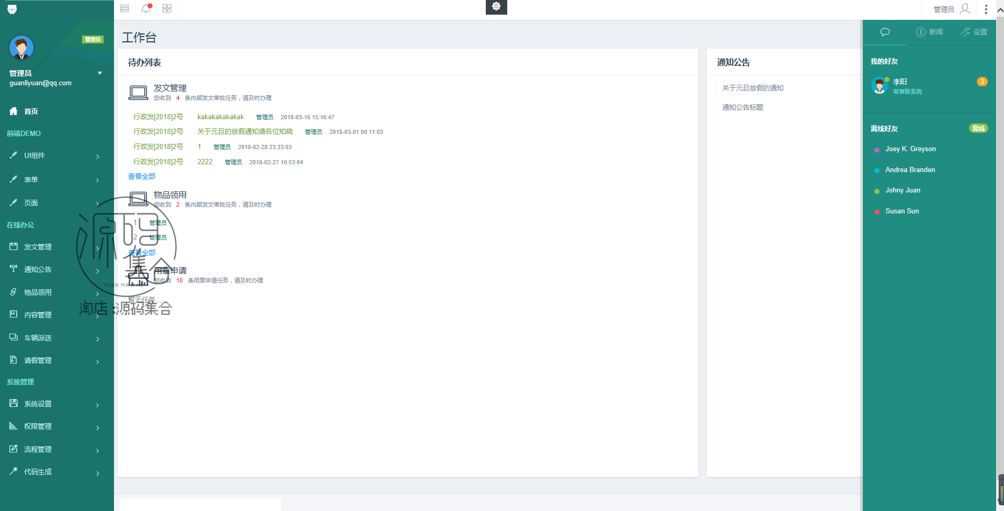Screen dimensions: 1004x511
Task: Open the grid apps icon in top bar
Action: [x=167, y=8]
